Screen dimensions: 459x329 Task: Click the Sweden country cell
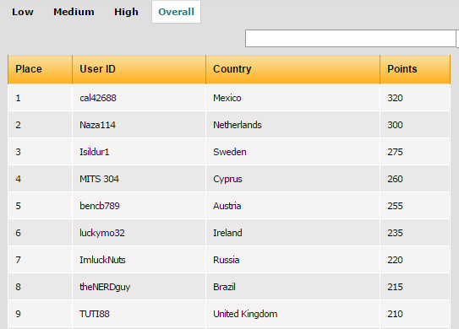click(292, 152)
